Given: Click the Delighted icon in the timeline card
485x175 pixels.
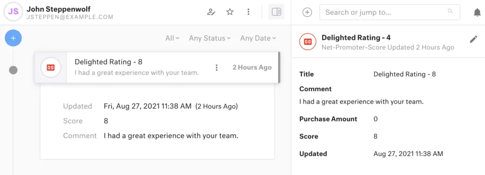Looking at the screenshot, I should pyautogui.click(x=51, y=67).
